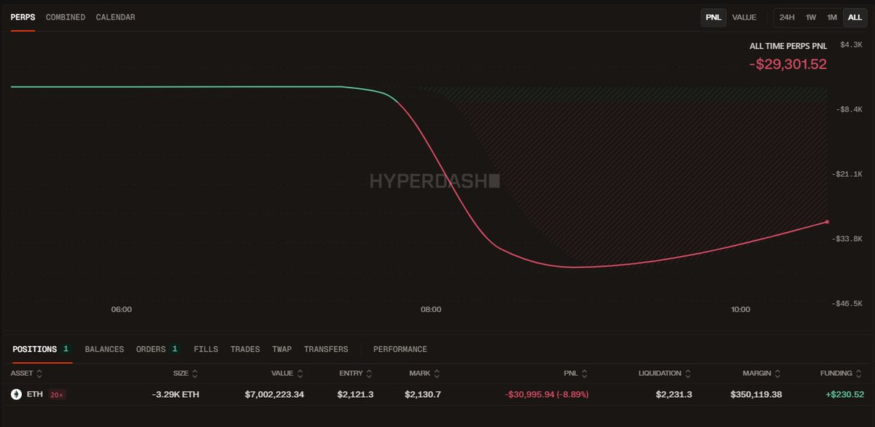Click the HYPERDASH watermark logo on the chart

tap(436, 179)
